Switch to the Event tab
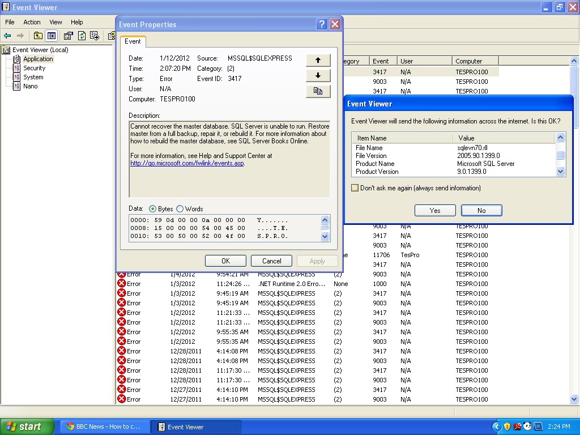 (133, 41)
